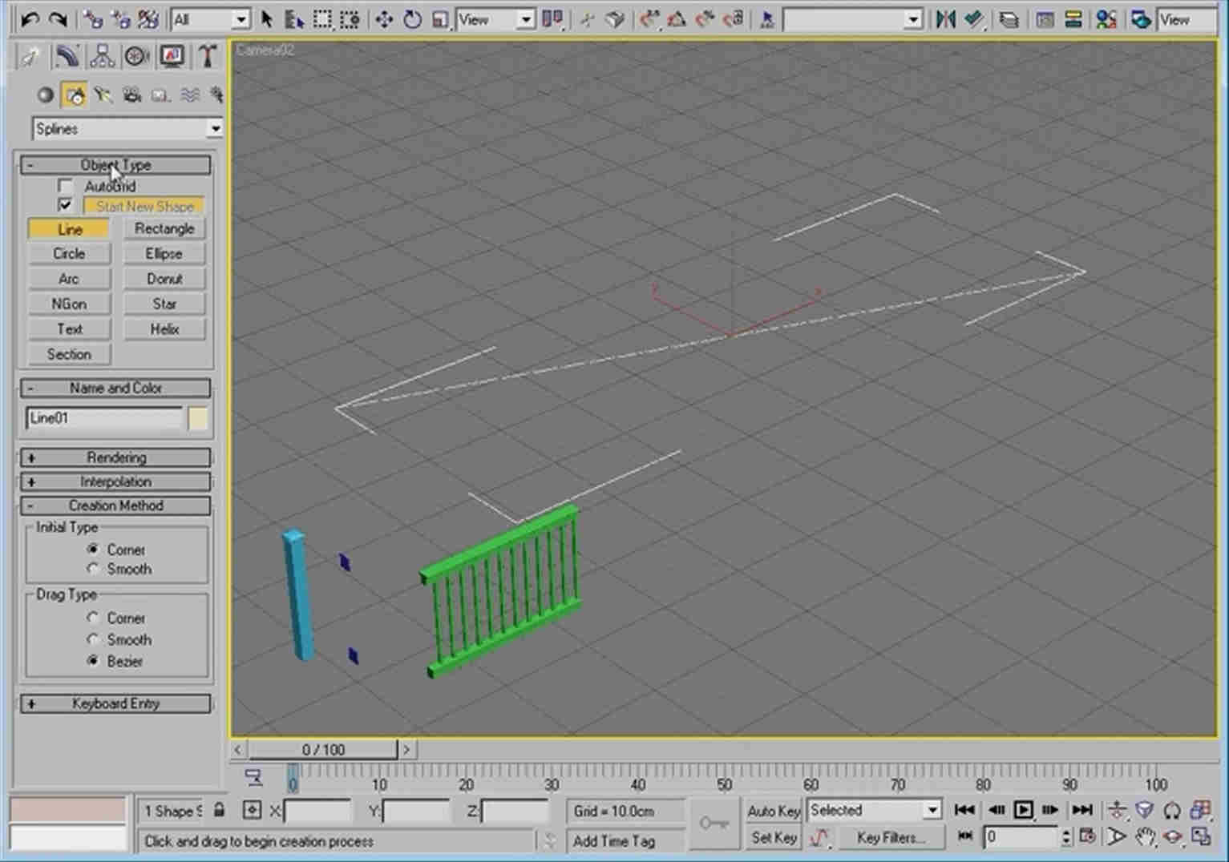Viewport: 1229px width, 862px height.
Task: Open the Schematic View
Action: pyautogui.click(x=1073, y=19)
